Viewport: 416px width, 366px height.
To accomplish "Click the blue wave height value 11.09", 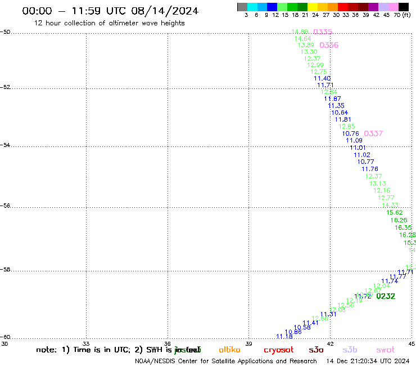I will [354, 140].
